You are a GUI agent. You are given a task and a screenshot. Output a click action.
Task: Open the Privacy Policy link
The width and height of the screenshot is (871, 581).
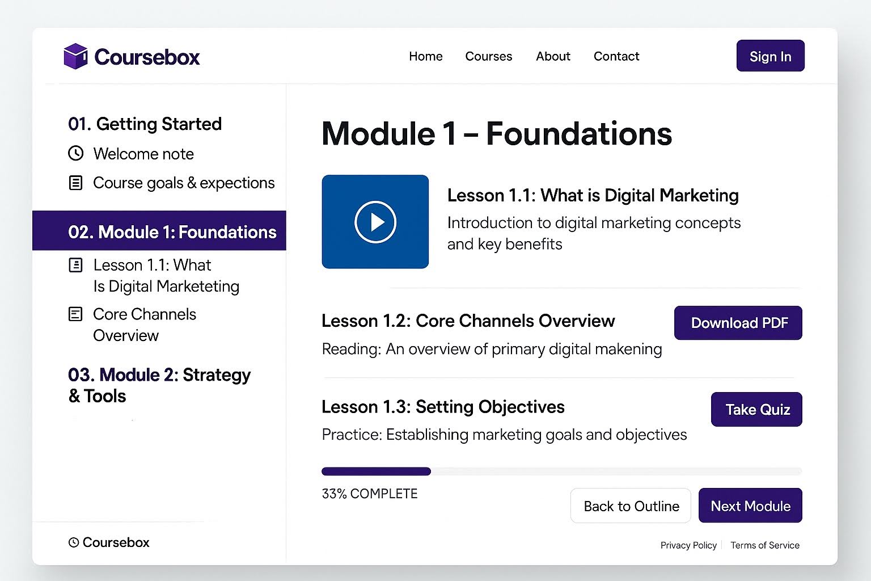(x=688, y=545)
